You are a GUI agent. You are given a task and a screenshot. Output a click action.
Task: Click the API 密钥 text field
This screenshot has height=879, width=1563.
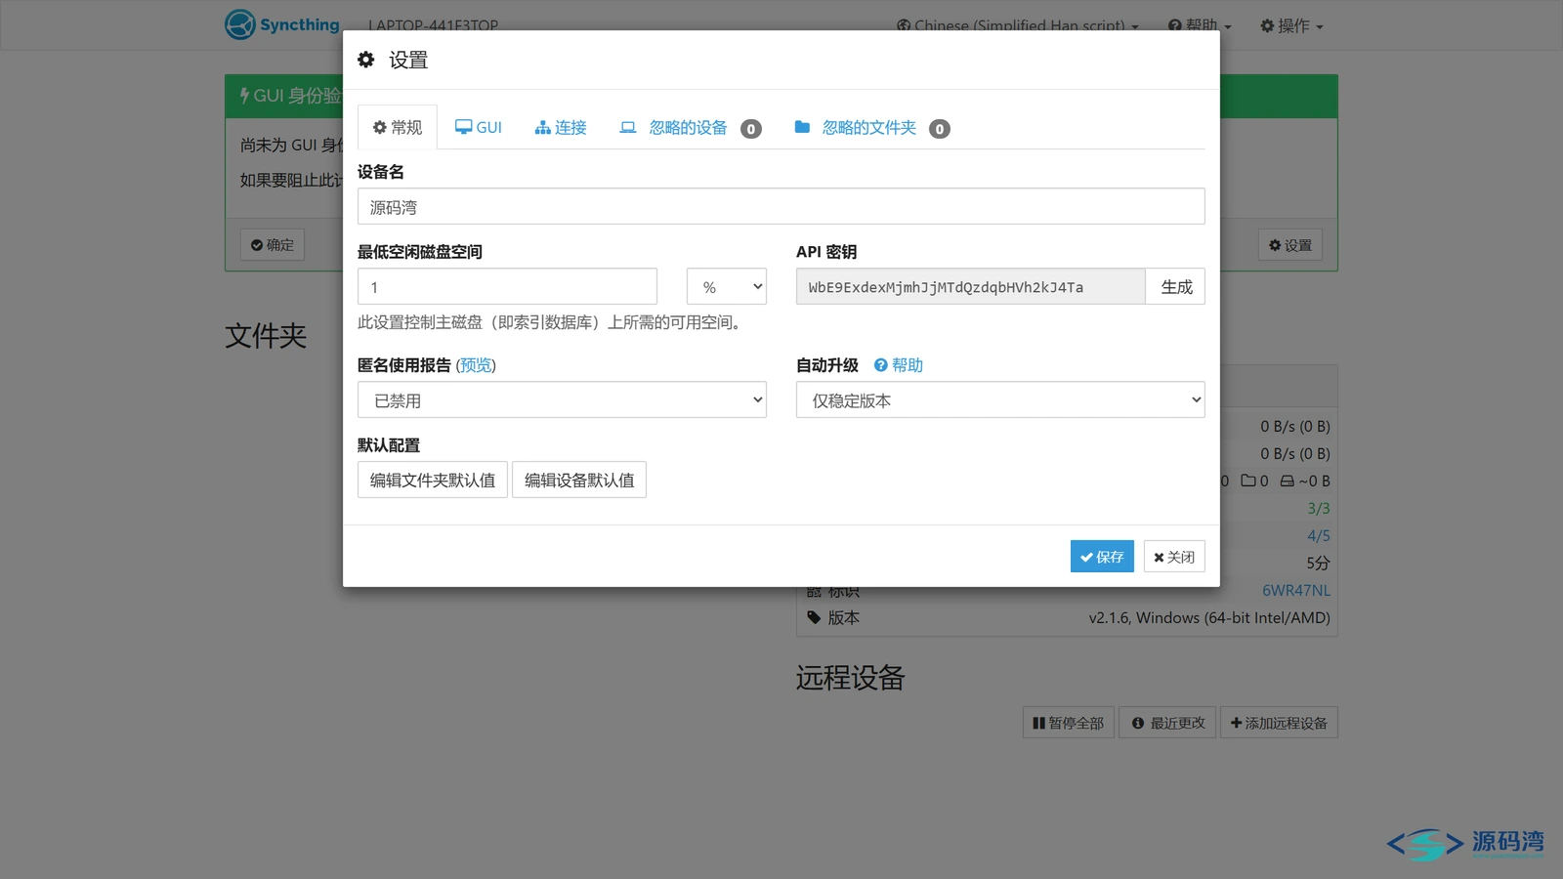pyautogui.click(x=971, y=287)
